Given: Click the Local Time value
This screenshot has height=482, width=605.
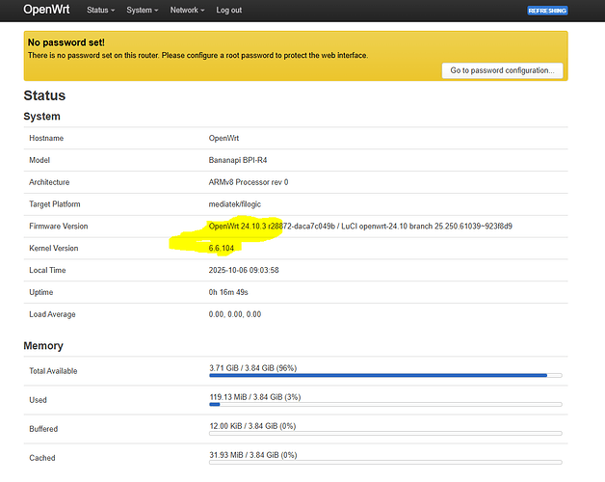Looking at the screenshot, I should click(244, 271).
